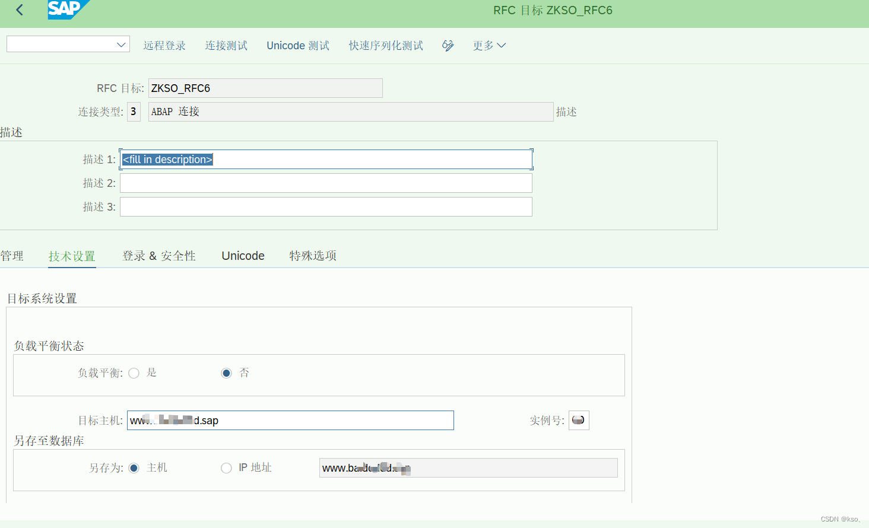869x528 pixels.
Task: Click the 另存为 host name field
Action: pyautogui.click(x=468, y=467)
